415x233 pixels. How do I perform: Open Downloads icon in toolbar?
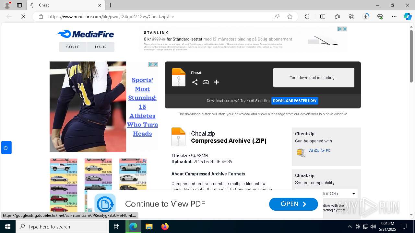click(366, 17)
